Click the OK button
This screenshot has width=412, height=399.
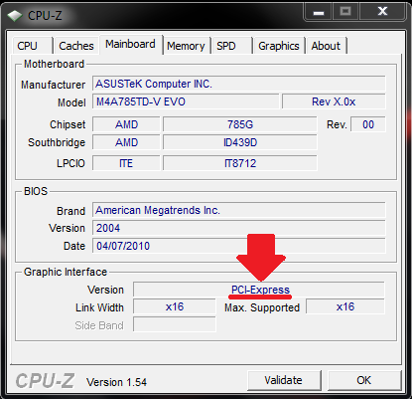(x=364, y=380)
